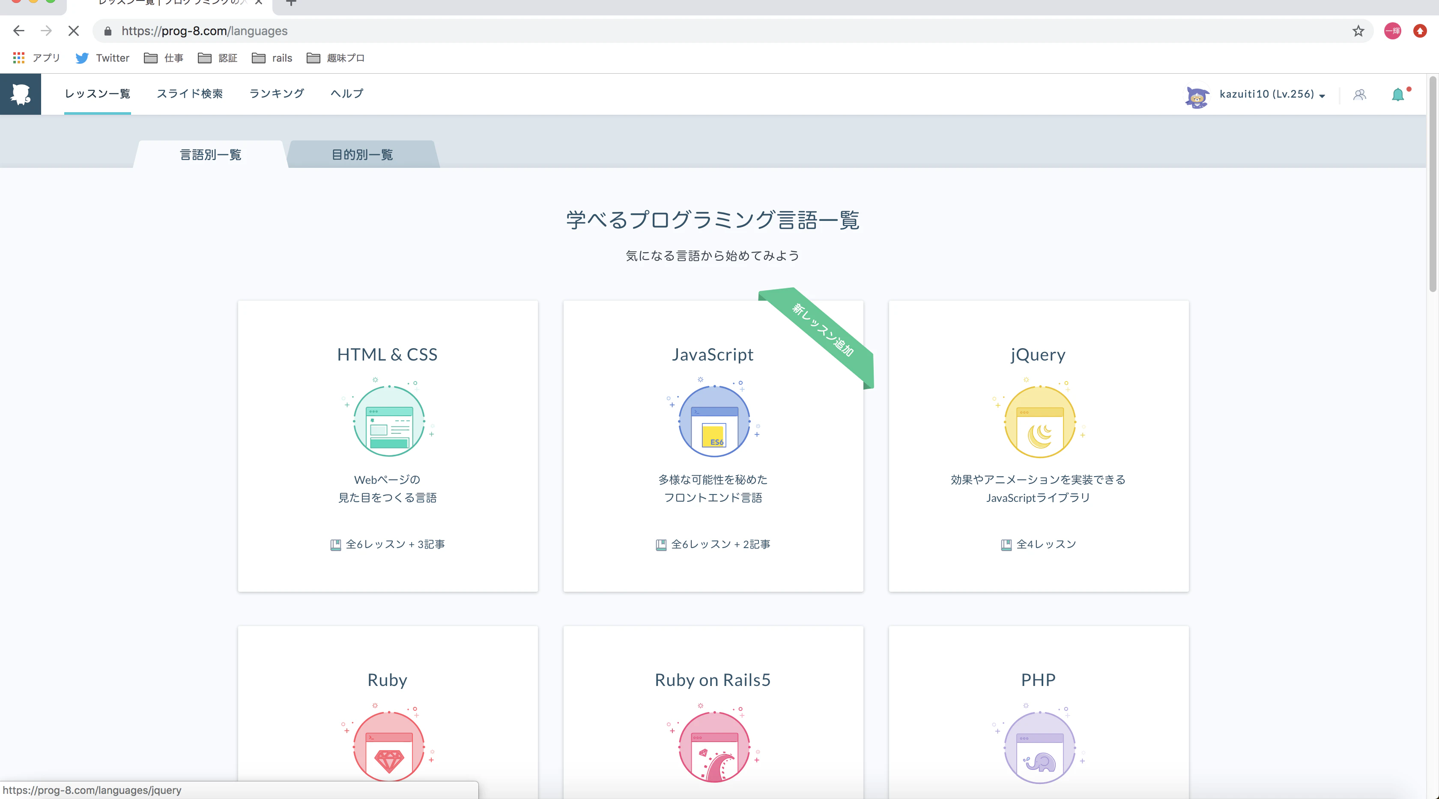Open the jQuery course title

[x=1038, y=355]
